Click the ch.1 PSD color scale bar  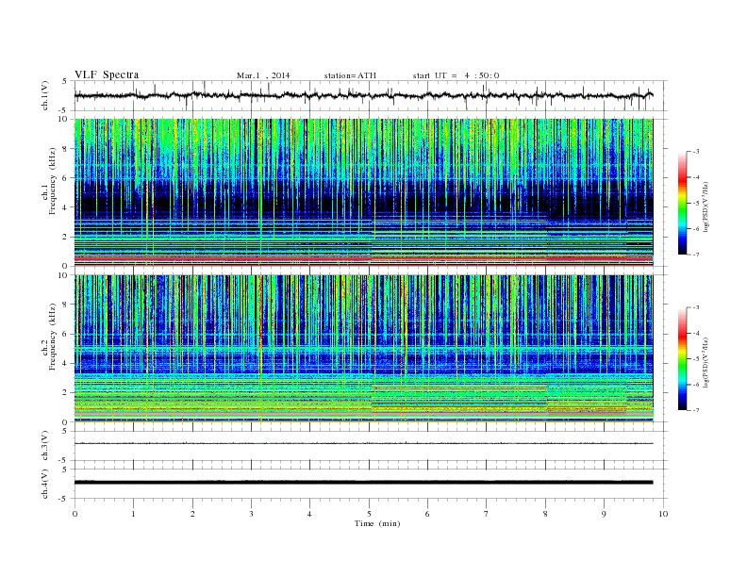click(683, 203)
